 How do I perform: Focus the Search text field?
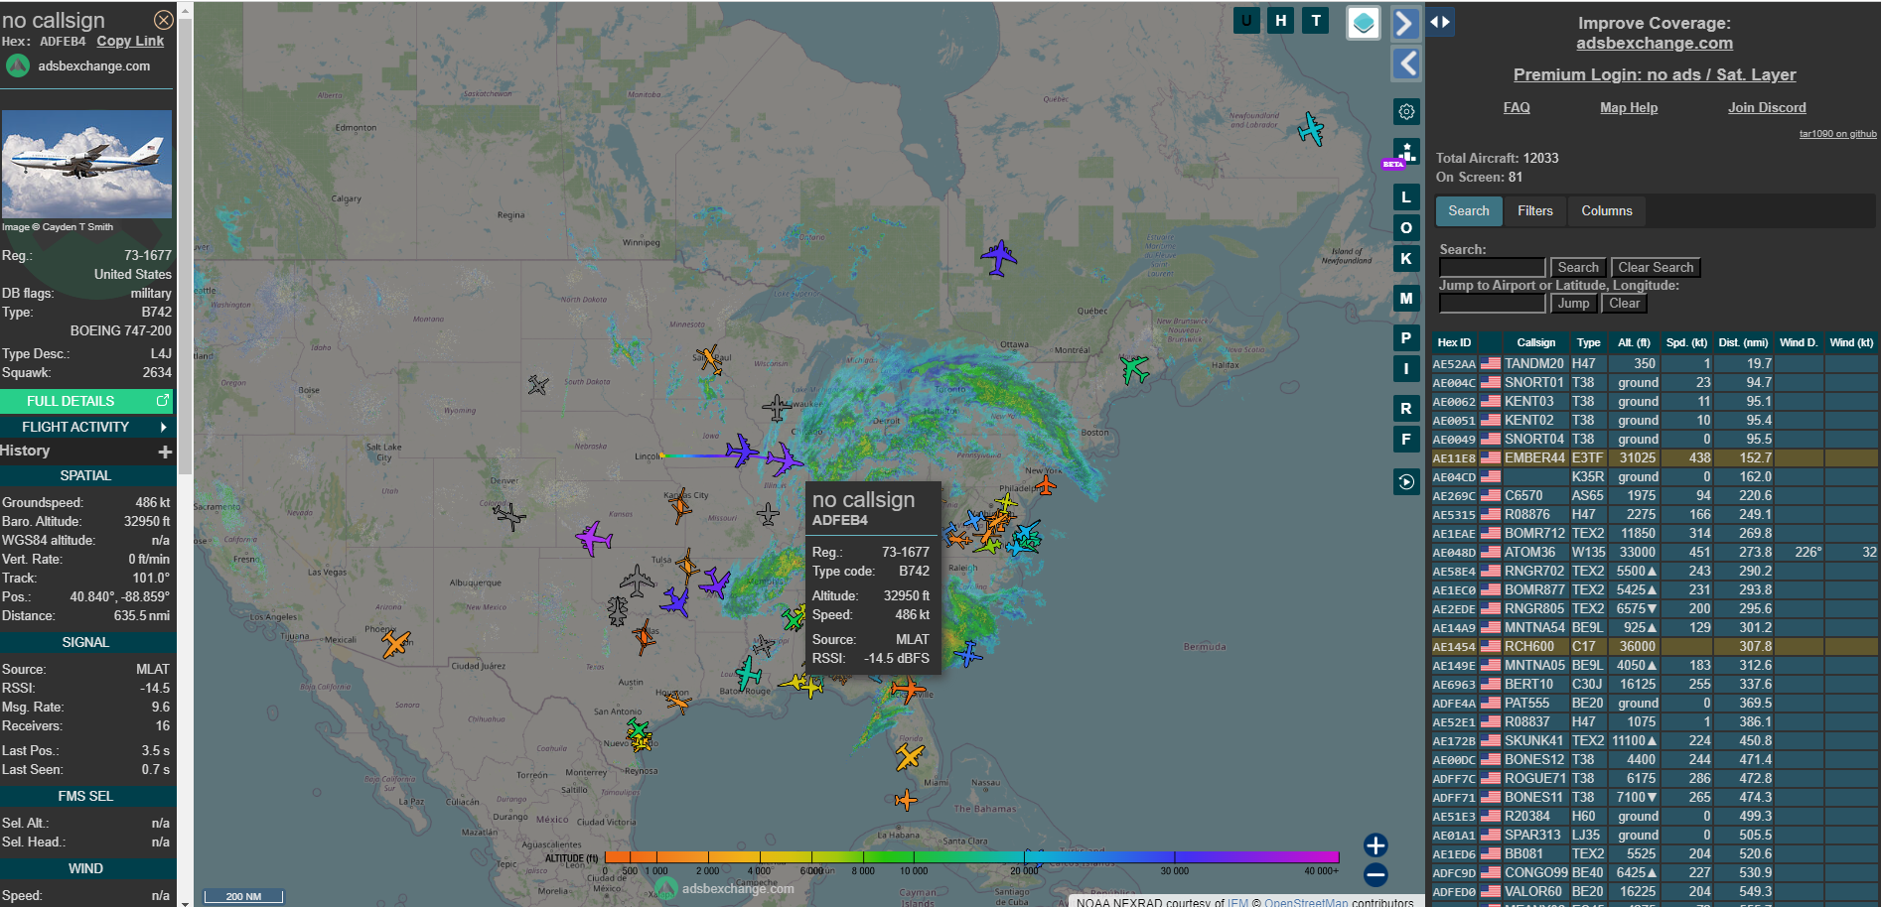pyautogui.click(x=1492, y=267)
